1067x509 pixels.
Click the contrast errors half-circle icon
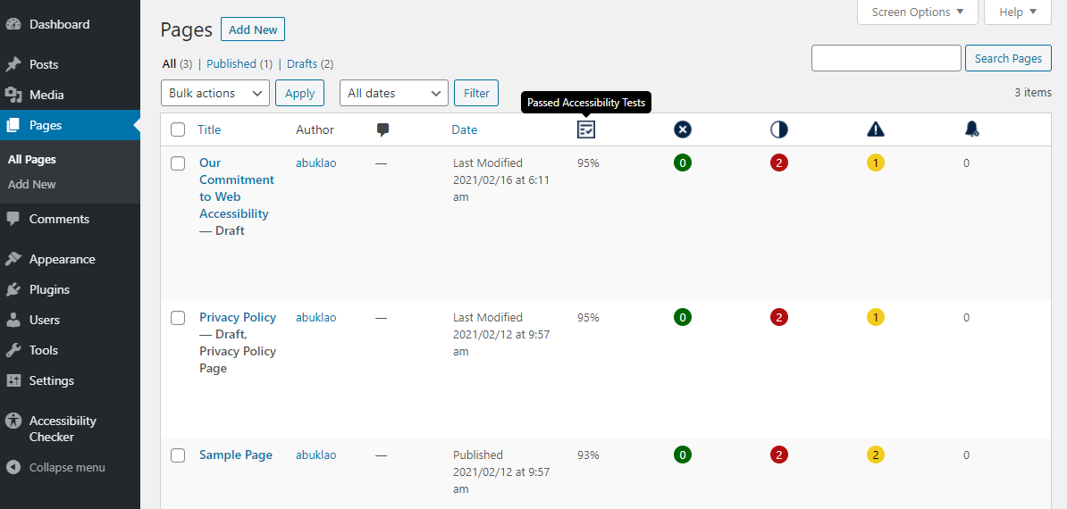point(779,129)
